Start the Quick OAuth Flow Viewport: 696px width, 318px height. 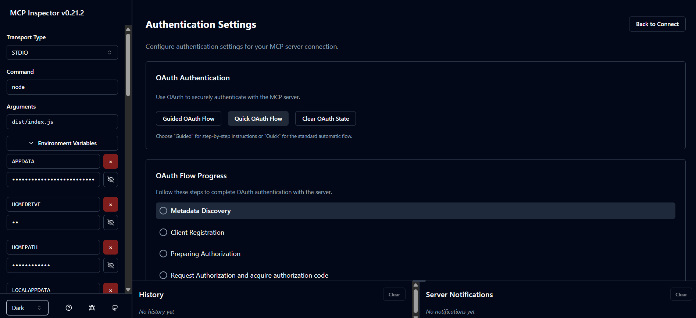tap(258, 118)
